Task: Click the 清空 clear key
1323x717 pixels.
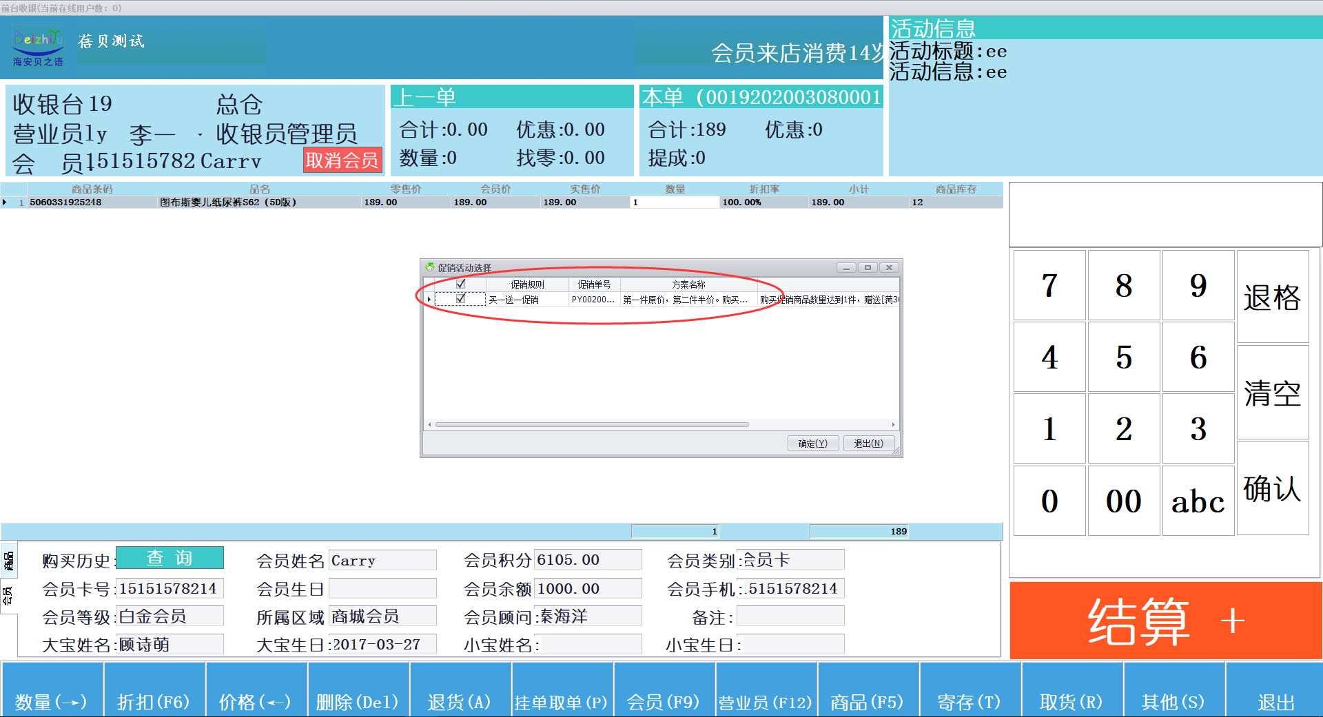Action: pos(1273,393)
